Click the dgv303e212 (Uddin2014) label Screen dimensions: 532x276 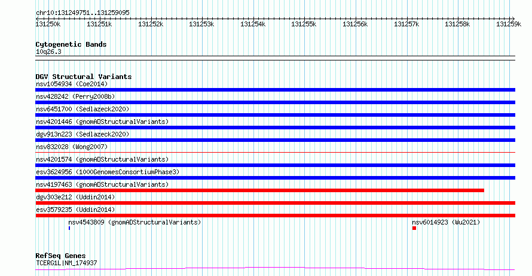click(x=75, y=197)
